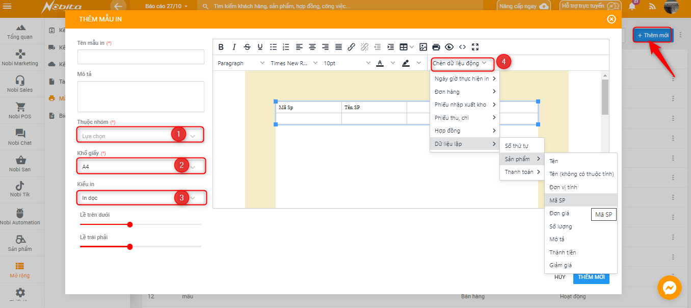Click the THÊM MỚI submit button
The image size is (691, 308).
coord(591,277)
